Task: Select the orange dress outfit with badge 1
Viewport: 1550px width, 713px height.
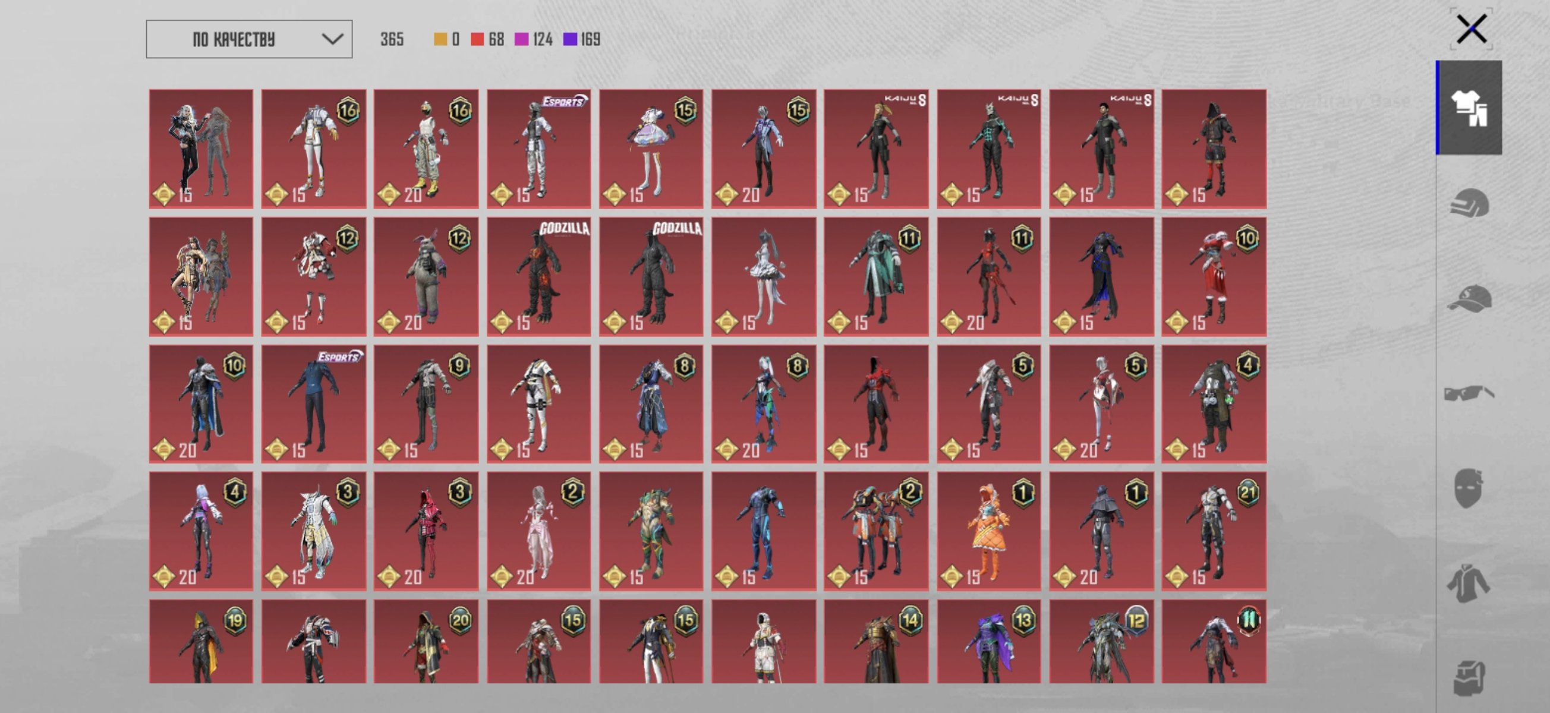Action: (x=988, y=531)
